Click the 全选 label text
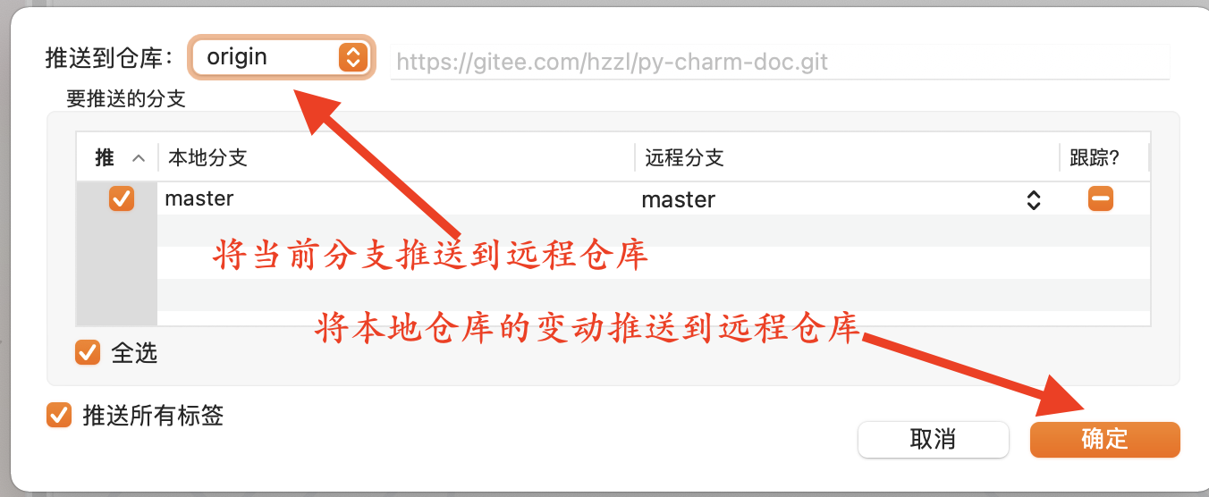Image resolution: width=1209 pixels, height=497 pixels. pos(134,353)
